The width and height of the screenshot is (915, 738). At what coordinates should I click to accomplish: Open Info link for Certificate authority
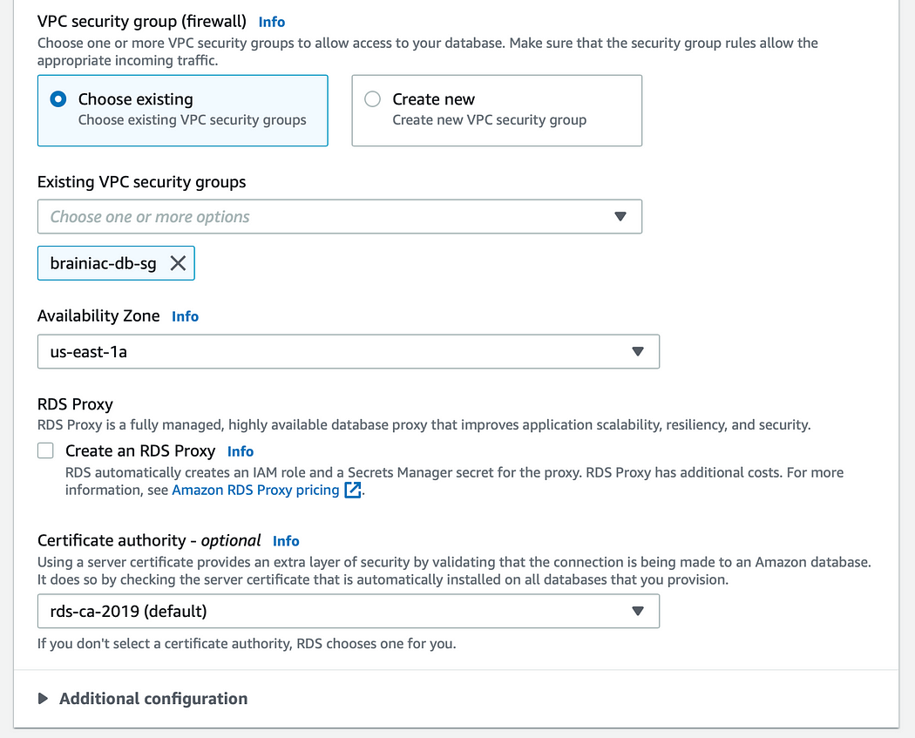286,541
